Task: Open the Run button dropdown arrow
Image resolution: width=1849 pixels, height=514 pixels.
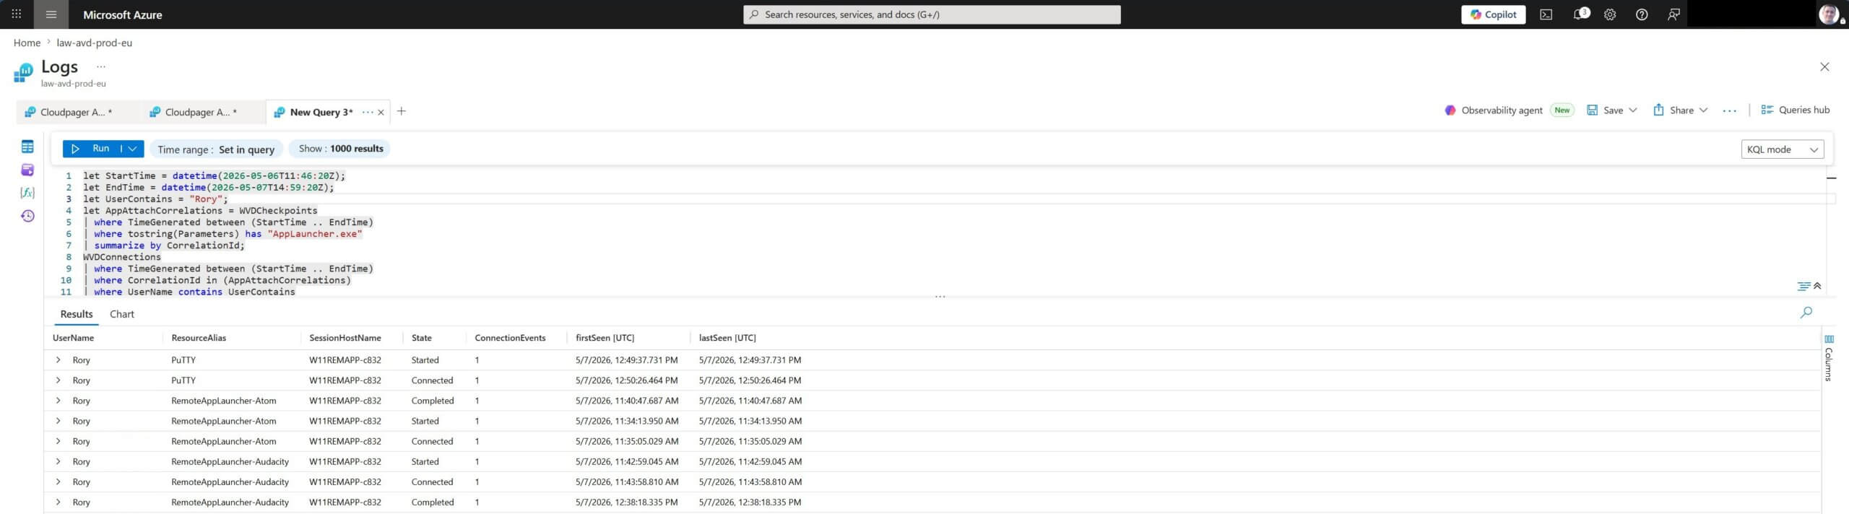Action: (132, 149)
